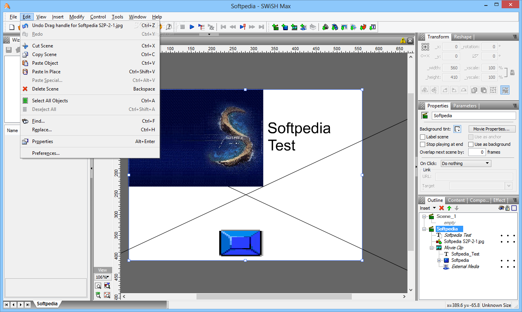This screenshot has width=522, height=312.
Task: Switch to the Reshape tab
Action: pos(463,37)
